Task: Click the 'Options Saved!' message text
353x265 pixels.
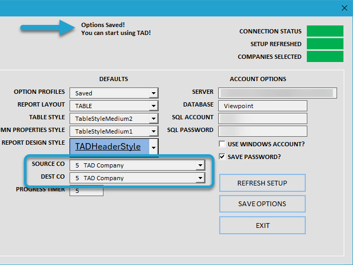Action: pos(103,25)
